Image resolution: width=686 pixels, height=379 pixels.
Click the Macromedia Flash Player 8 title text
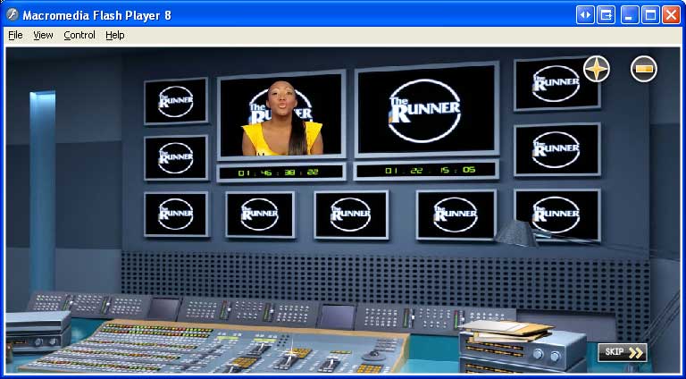coord(97,16)
